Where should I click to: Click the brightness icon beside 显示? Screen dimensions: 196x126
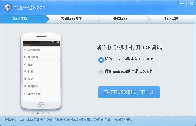(25, 64)
